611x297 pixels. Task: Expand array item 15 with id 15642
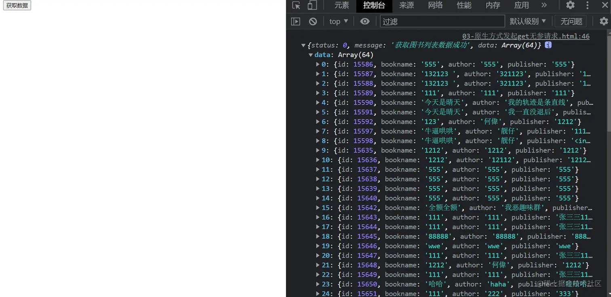318,208
